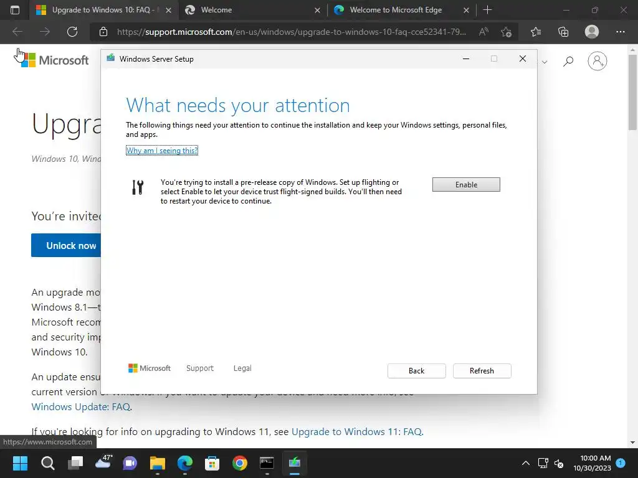
Task: Click the sign-in account icon on webpage
Action: click(598, 61)
